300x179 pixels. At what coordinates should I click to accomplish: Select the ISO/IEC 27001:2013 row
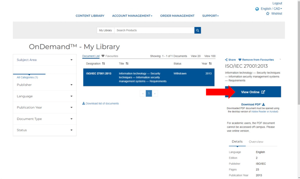point(149,77)
